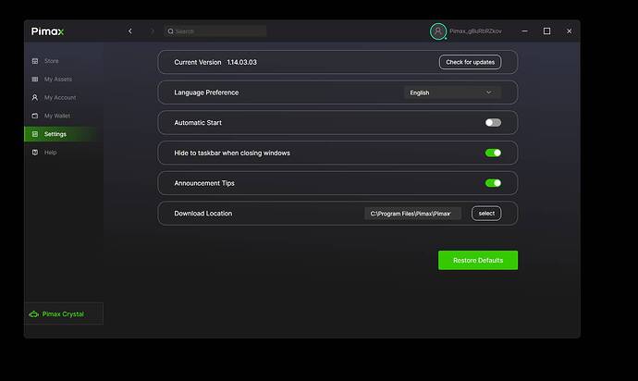This screenshot has height=381, width=638.
Task: Click the My Account person icon
Action: point(35,98)
